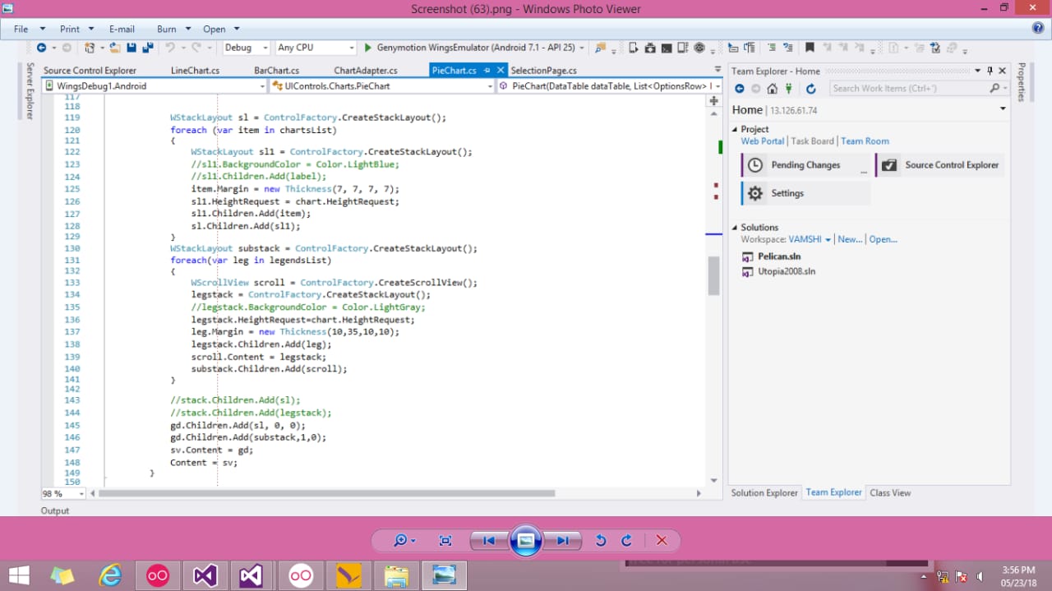1052x591 pixels.
Task: Click the Refresh icon in Team Explorer
Action: pyautogui.click(x=811, y=89)
